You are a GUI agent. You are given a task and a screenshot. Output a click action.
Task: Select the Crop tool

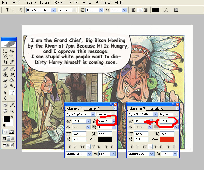[x=5, y=62]
